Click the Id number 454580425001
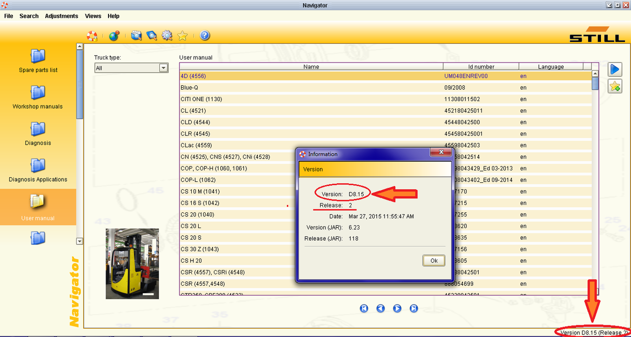 click(463, 134)
